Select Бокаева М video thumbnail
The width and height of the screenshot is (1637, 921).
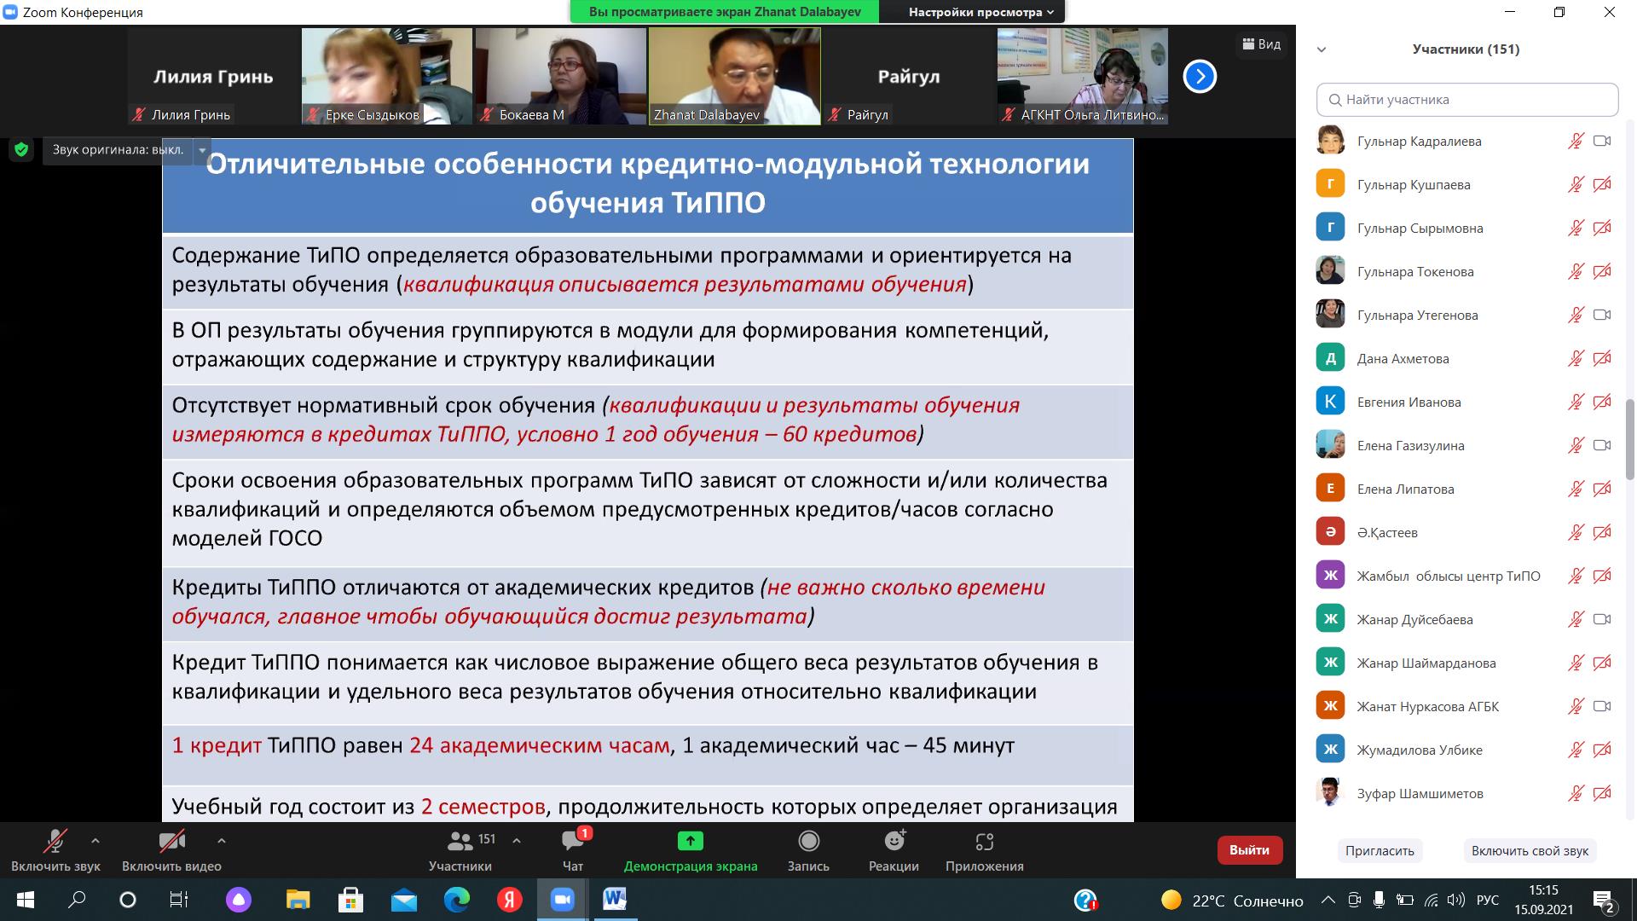pyautogui.click(x=561, y=77)
